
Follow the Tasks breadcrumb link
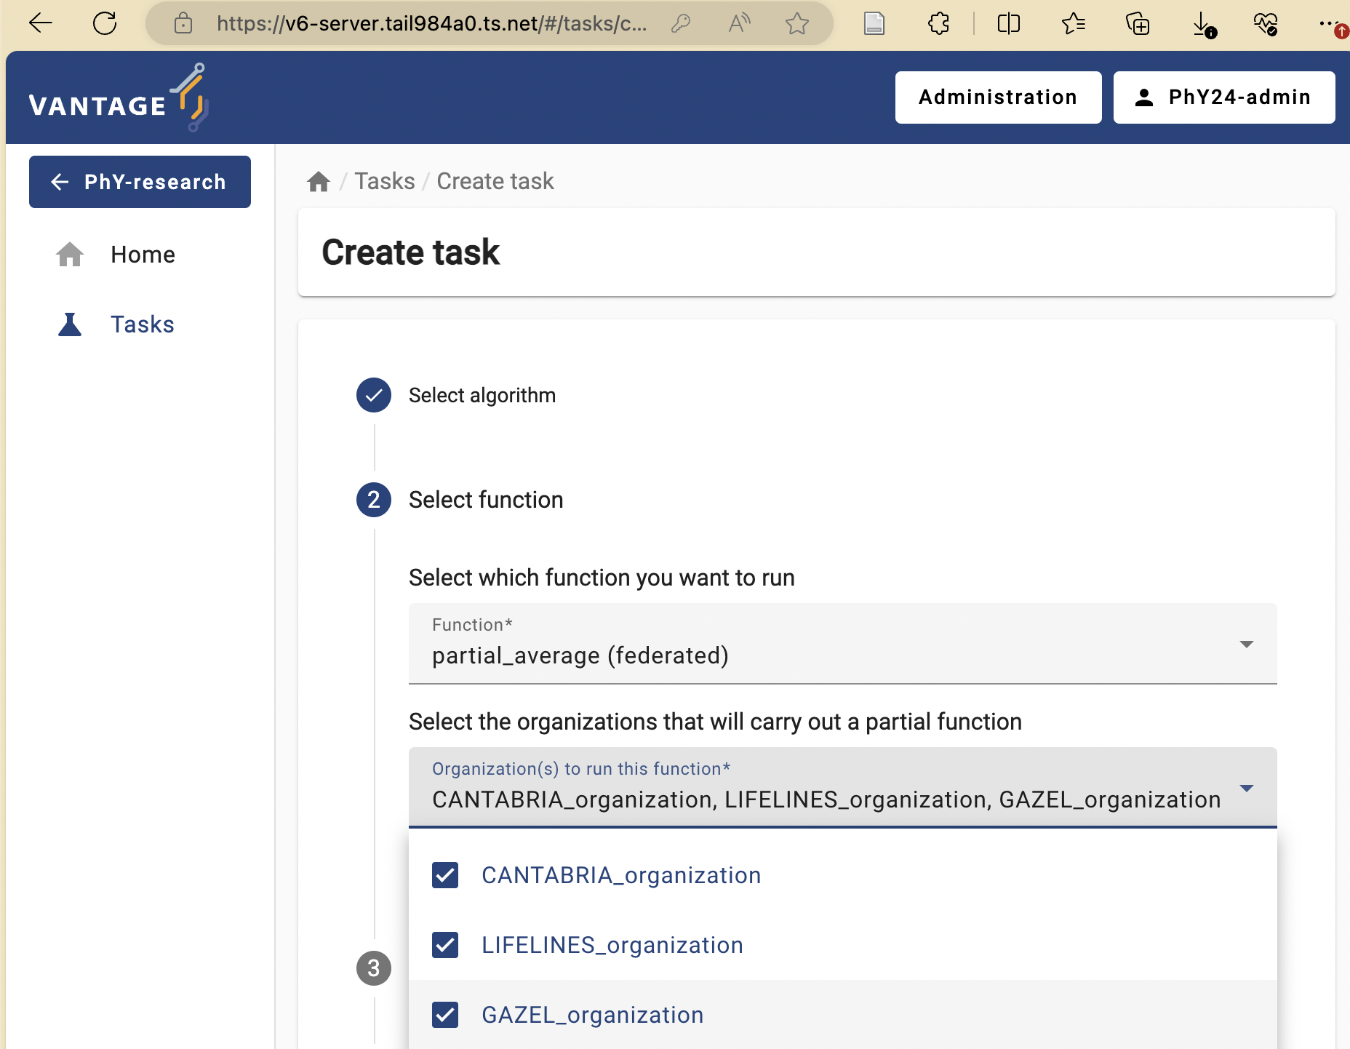(x=385, y=181)
